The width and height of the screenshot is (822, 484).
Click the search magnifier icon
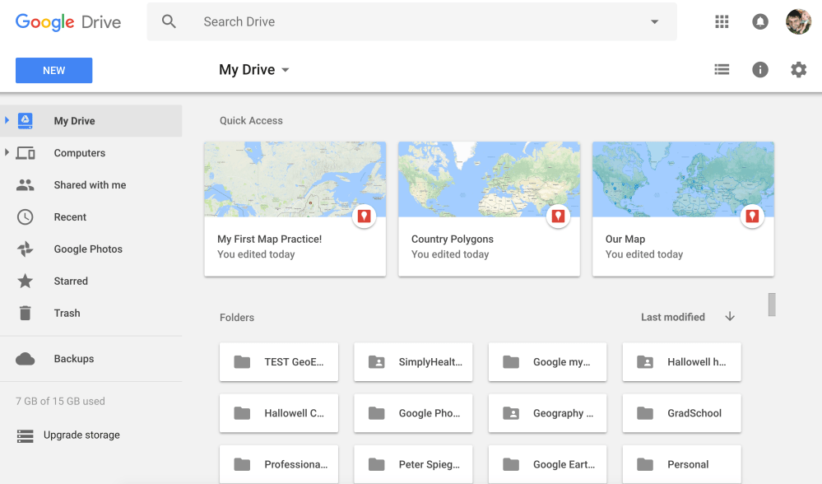pos(169,22)
